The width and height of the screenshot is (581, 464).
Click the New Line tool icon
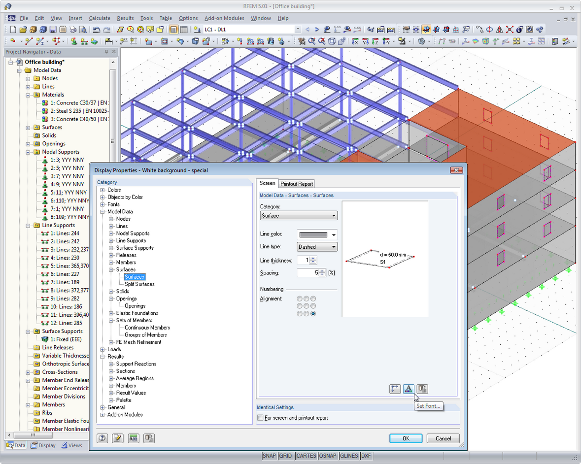(x=29, y=41)
